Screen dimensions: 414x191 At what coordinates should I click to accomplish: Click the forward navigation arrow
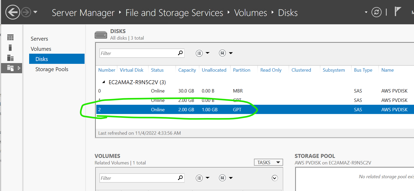point(26,12)
